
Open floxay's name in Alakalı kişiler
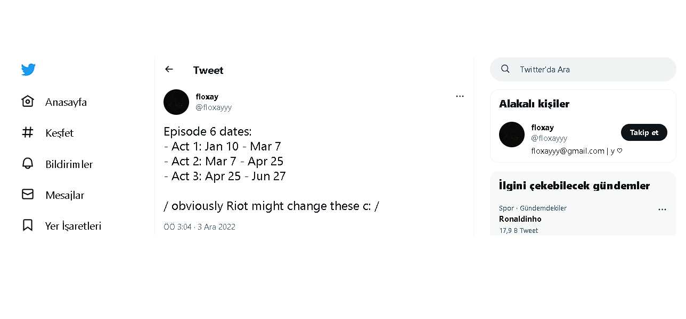542,128
